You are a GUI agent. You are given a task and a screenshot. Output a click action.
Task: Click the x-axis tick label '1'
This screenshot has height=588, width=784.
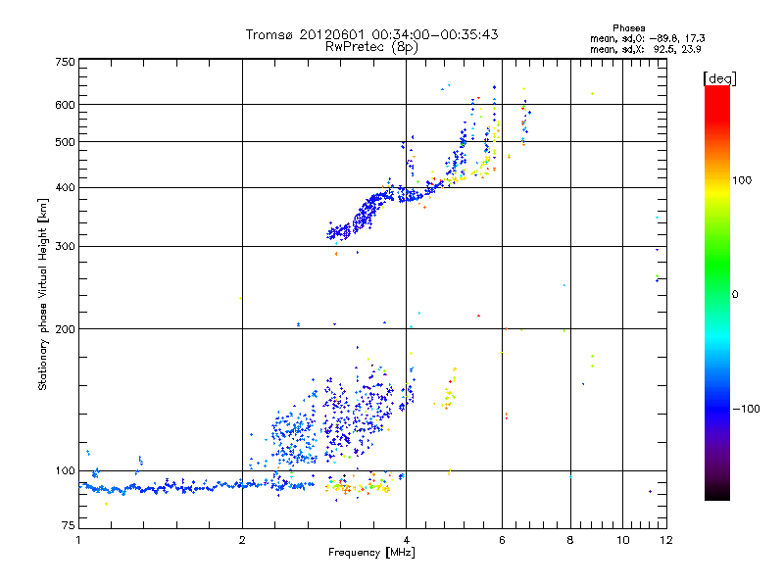pos(78,540)
